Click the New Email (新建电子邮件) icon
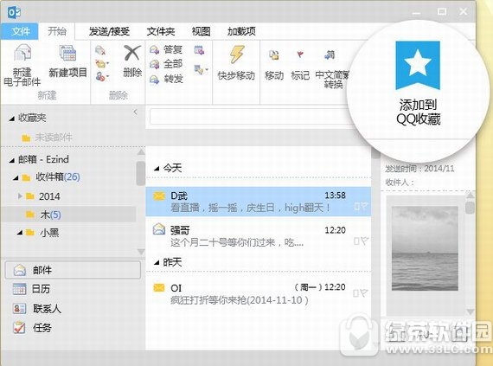The image size is (493, 366). (x=22, y=52)
